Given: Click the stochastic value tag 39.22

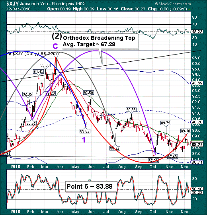Looking at the screenshot, I should pos(197,192).
